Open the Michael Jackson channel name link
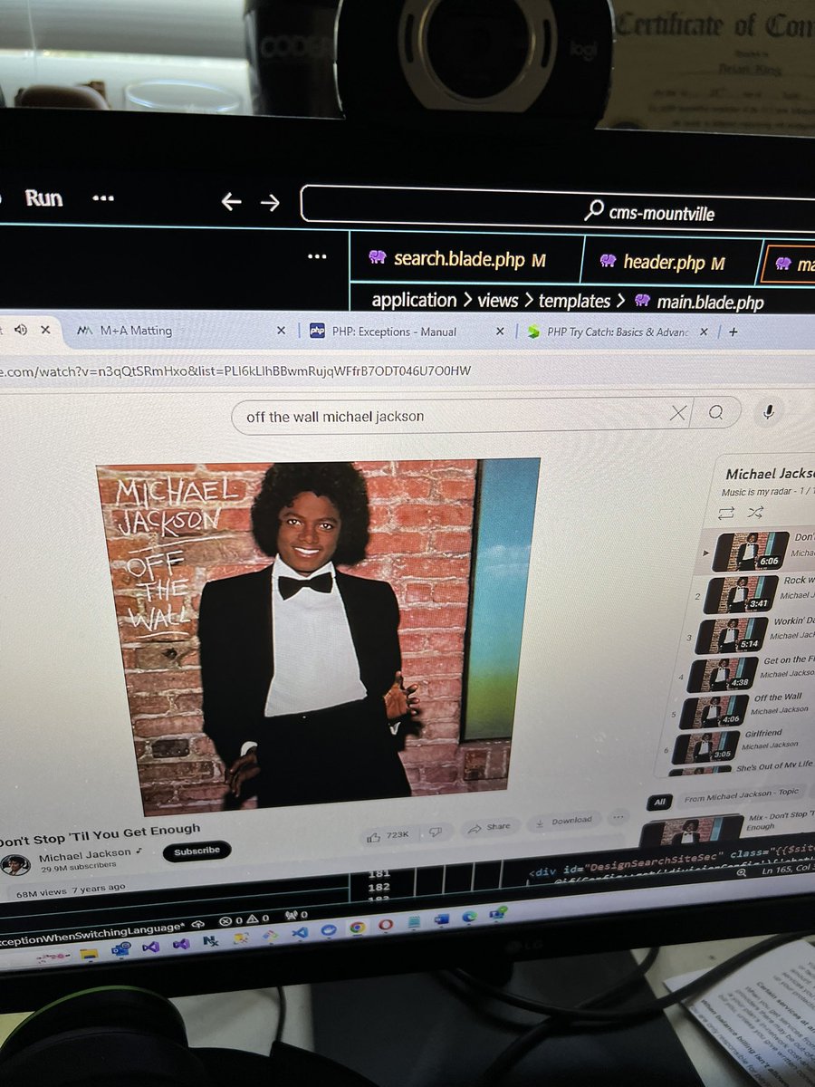This screenshot has width=815, height=1087. tap(83, 854)
